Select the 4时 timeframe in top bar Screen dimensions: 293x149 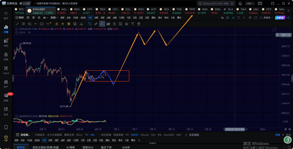point(109,18)
